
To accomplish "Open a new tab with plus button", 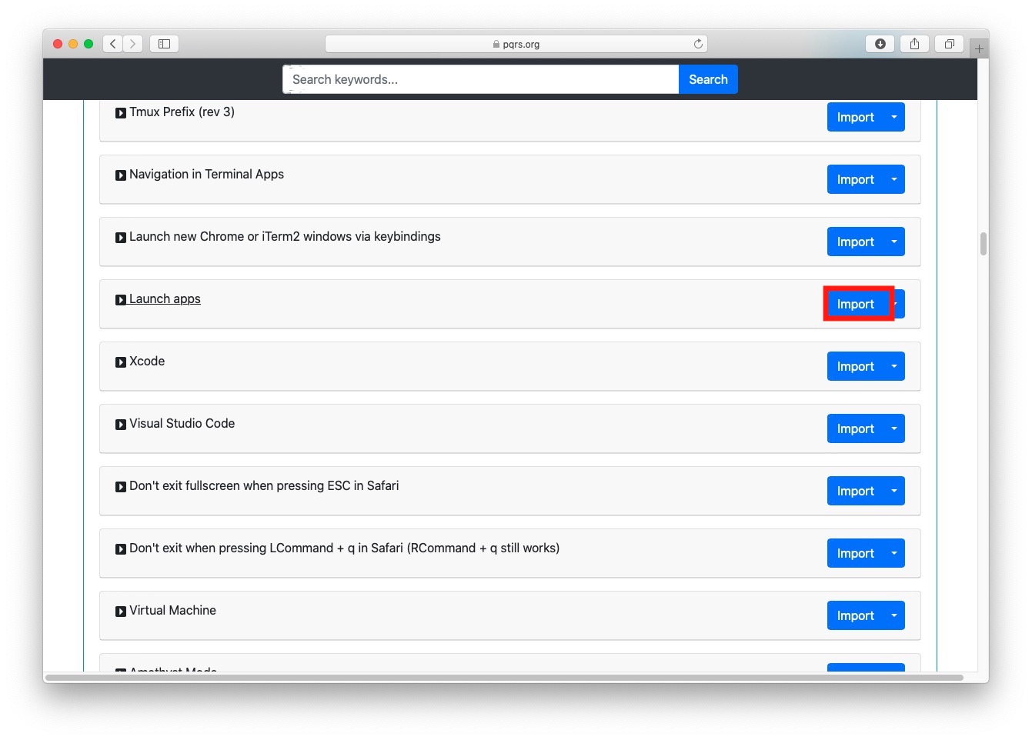I will pos(979,48).
